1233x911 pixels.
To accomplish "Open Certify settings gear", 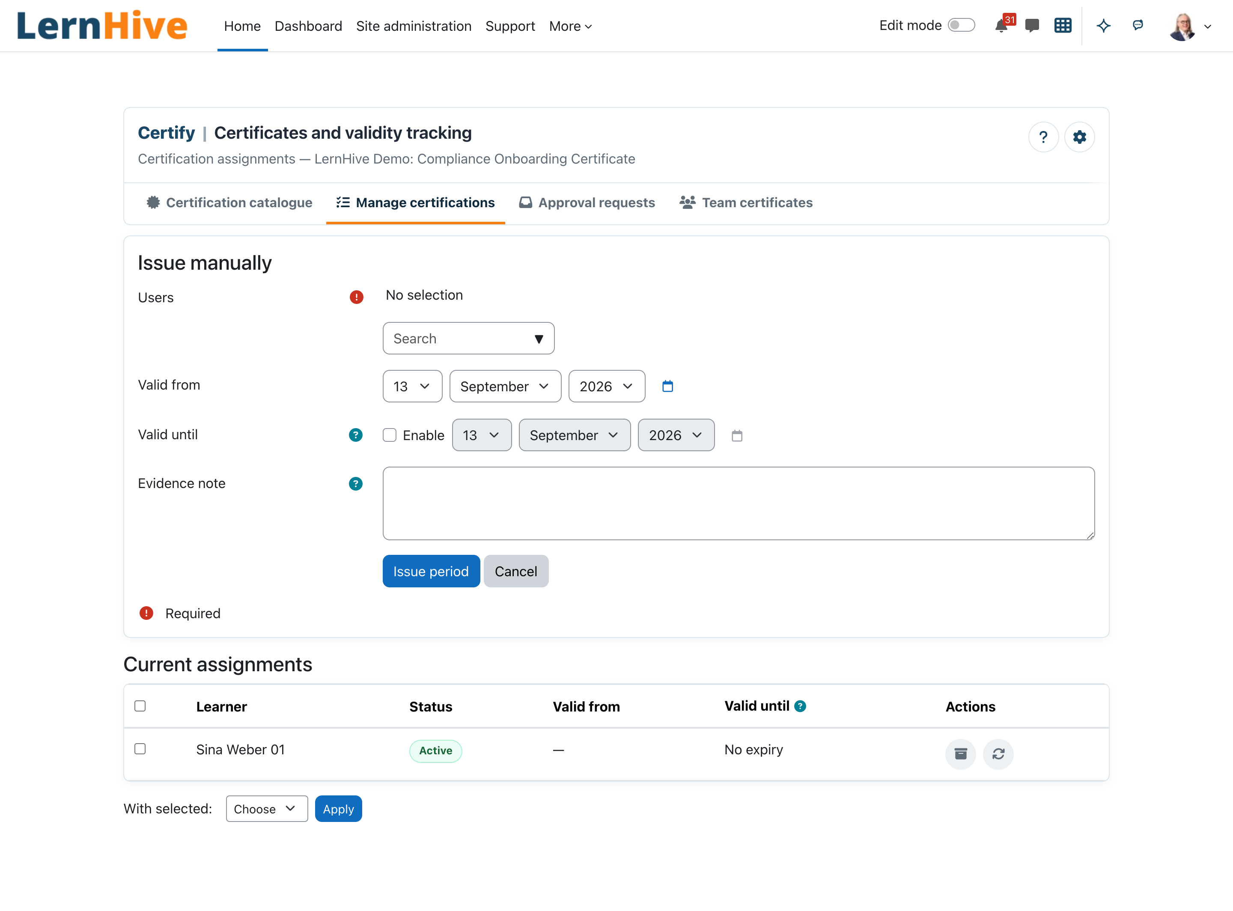I will coord(1079,137).
